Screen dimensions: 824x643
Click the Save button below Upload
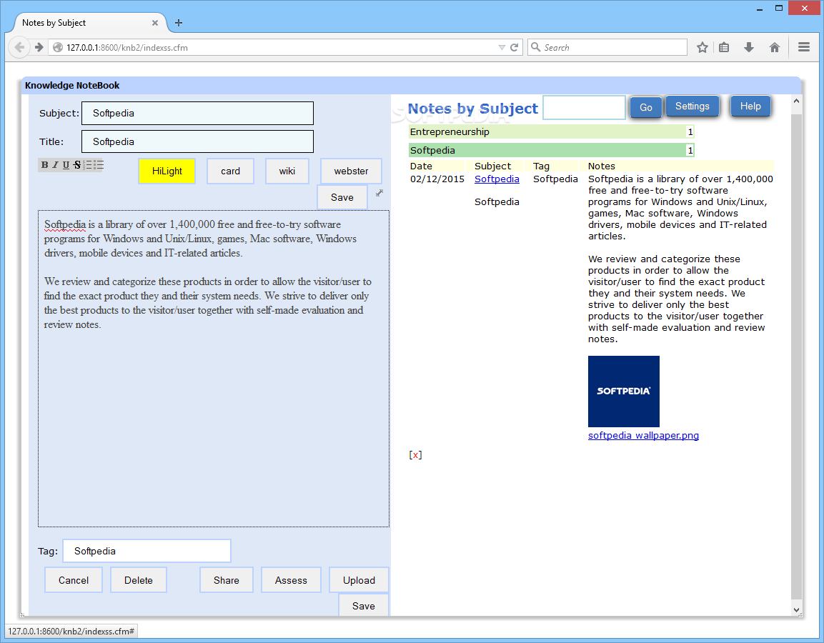(364, 606)
